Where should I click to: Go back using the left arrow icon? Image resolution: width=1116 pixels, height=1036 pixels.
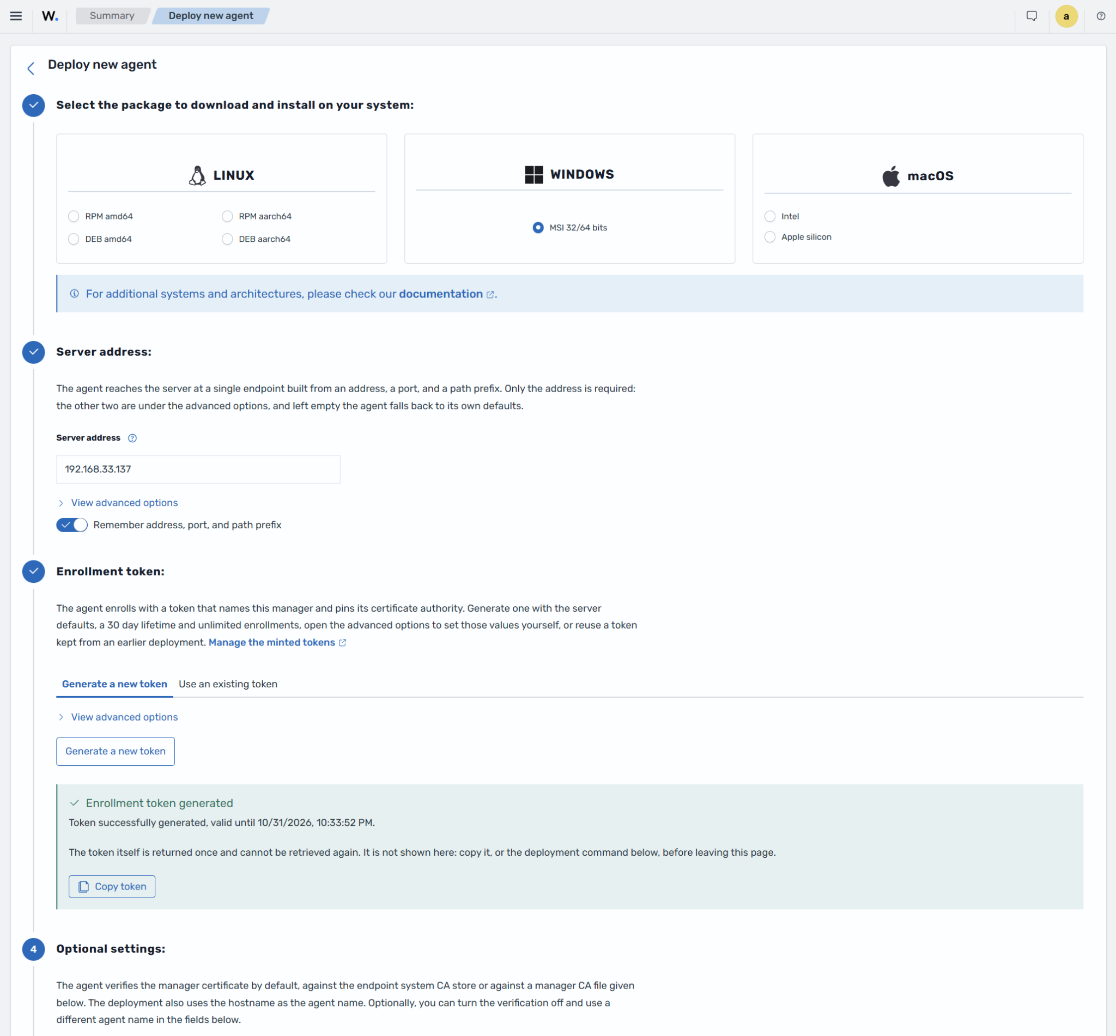tap(31, 69)
